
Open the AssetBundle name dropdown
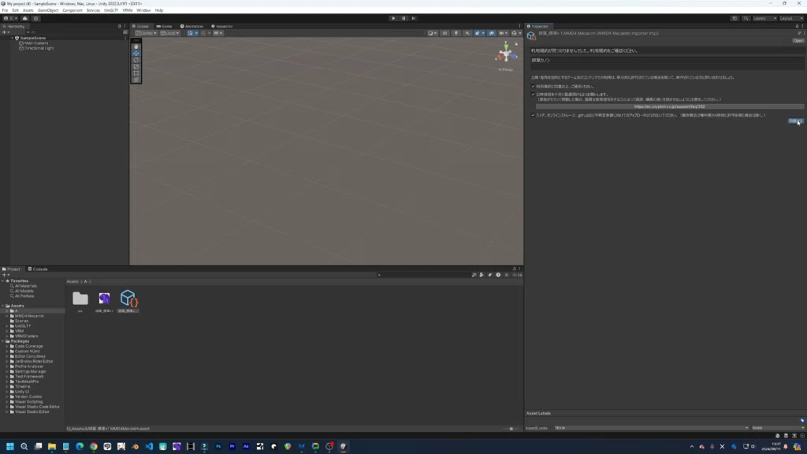[651, 428]
